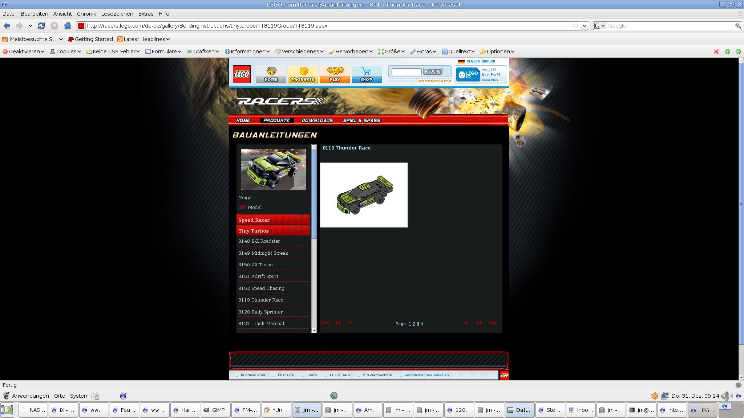Click the REGION ÄNDERN link
The width and height of the screenshot is (744, 418).
tap(481, 61)
